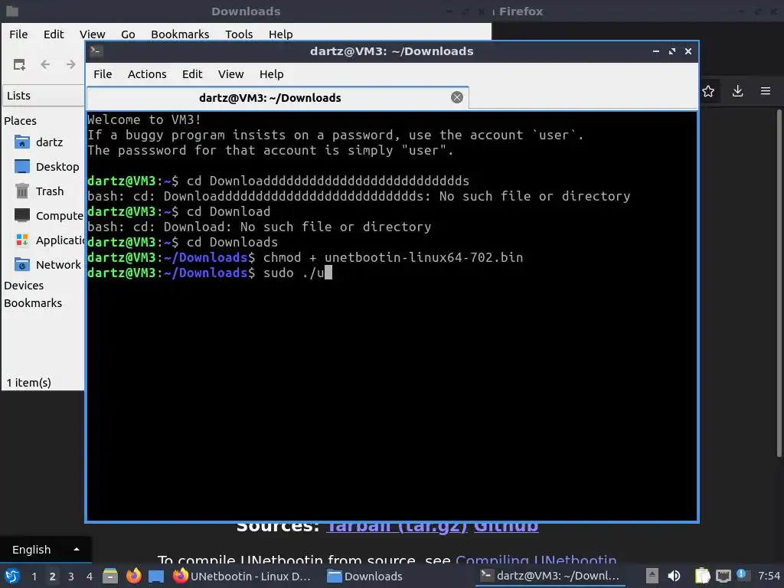Screen dimensions: 784x588
Task: Open the terminal Edit menu
Action: [192, 74]
